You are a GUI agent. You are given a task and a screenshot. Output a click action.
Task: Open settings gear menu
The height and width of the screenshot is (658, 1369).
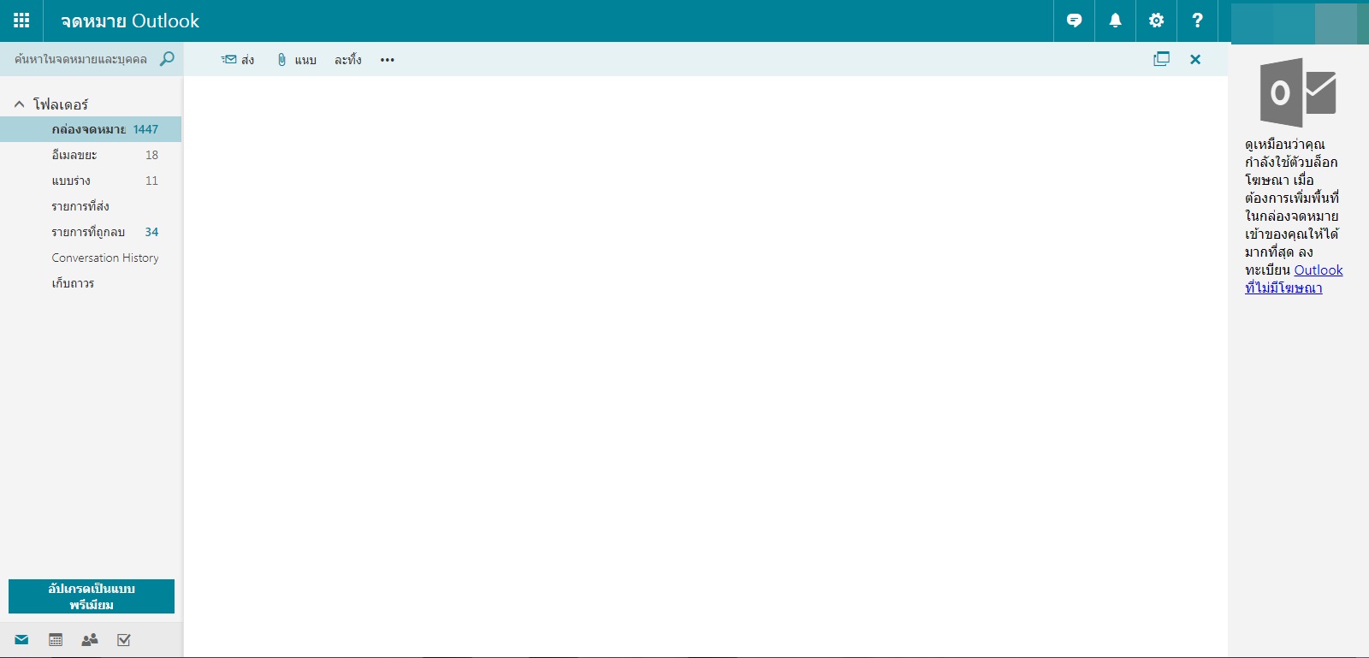[x=1156, y=21]
